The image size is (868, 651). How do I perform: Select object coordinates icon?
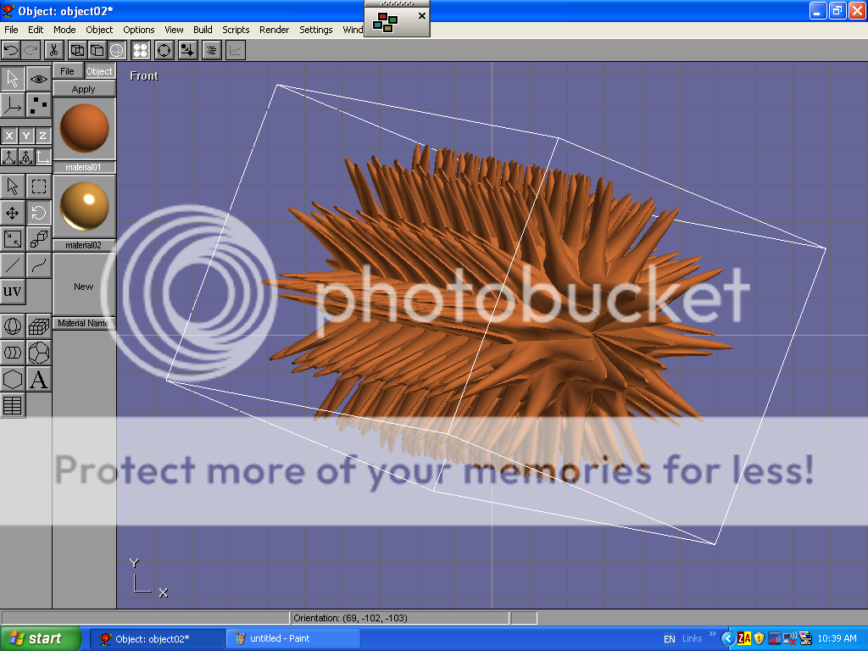click(26, 157)
